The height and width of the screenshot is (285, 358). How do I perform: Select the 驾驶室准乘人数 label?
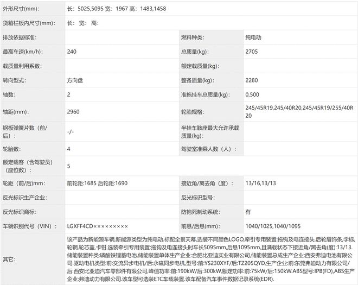pyautogui.click(x=209, y=149)
